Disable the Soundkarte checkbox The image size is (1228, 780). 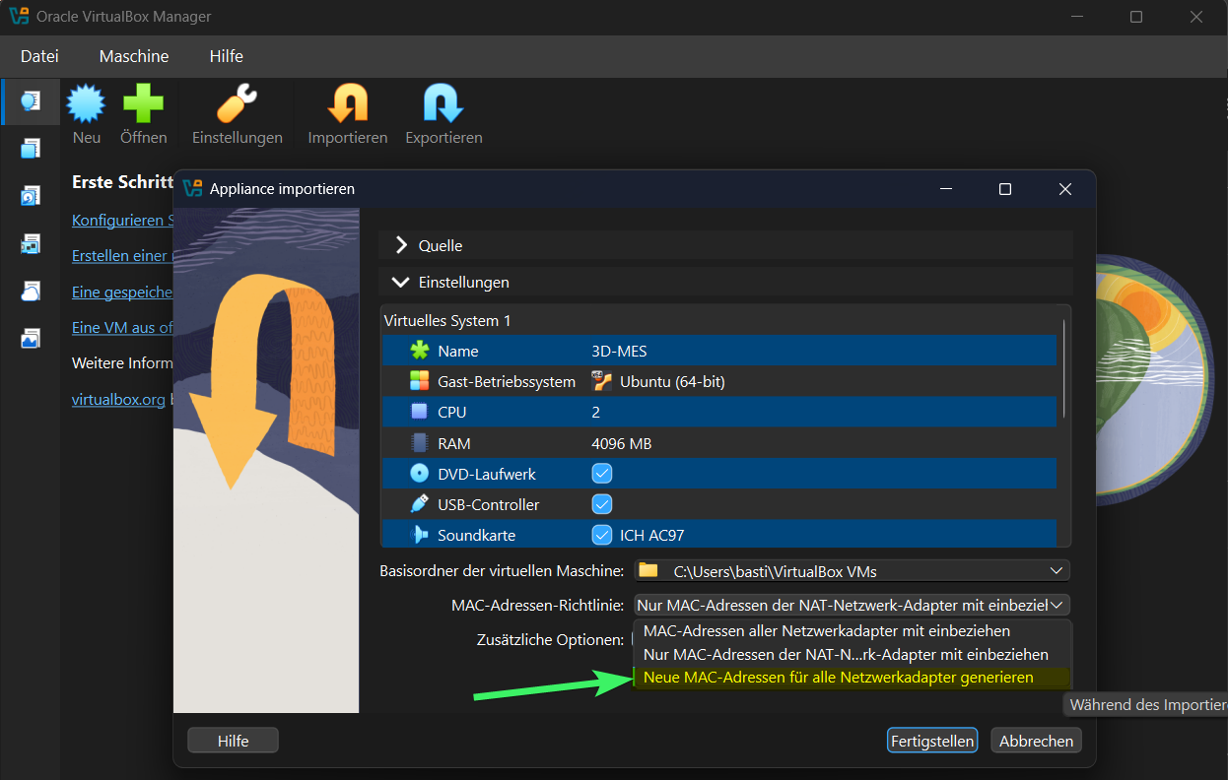(602, 535)
